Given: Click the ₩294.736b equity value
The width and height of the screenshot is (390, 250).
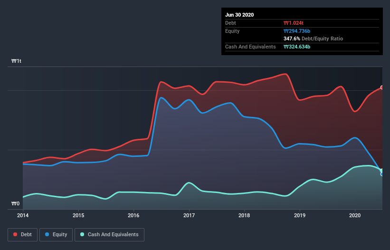Looking at the screenshot, I should pos(297,31).
